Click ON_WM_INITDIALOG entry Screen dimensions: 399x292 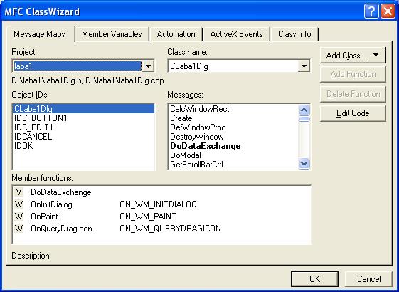(158, 204)
